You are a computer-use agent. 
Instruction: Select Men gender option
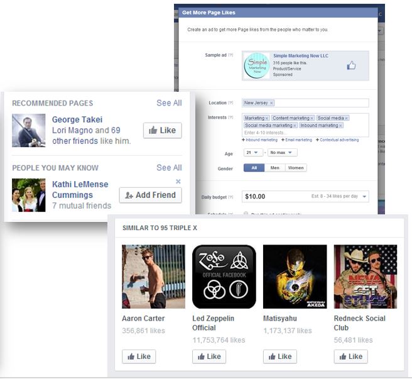click(275, 168)
